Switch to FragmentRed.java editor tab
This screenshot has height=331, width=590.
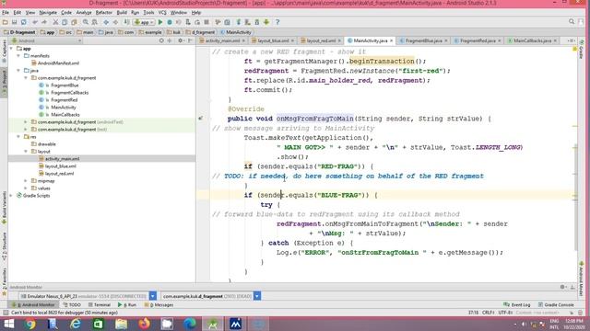click(x=478, y=40)
